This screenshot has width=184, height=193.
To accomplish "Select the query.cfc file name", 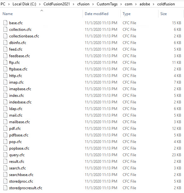I will pyautogui.click(x=17, y=155).
